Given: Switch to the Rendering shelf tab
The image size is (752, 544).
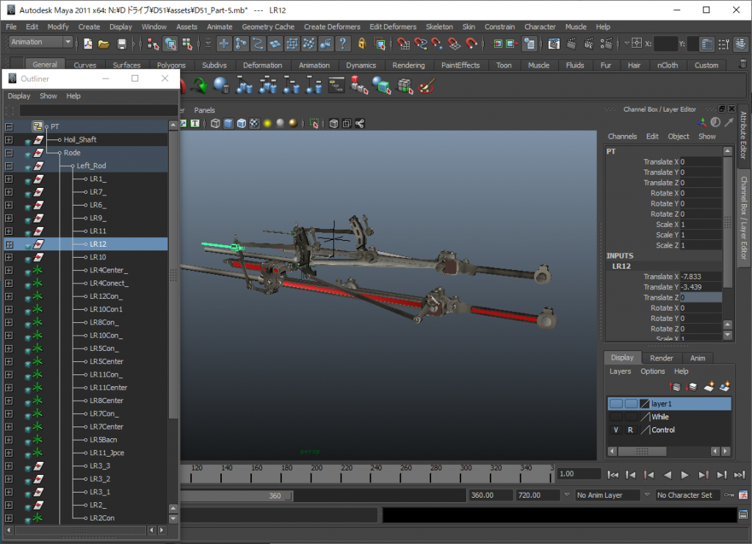Looking at the screenshot, I should pos(408,65).
